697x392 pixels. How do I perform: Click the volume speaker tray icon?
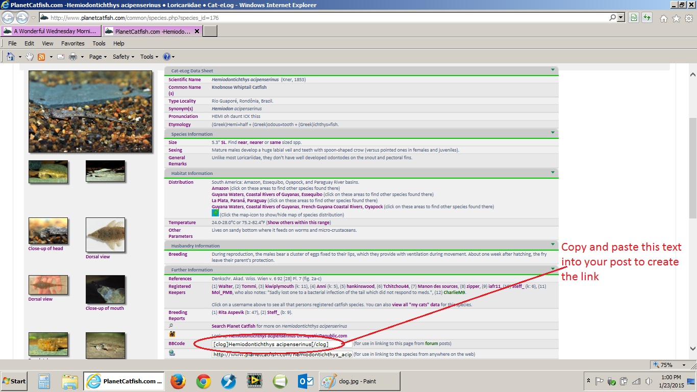pyautogui.click(x=649, y=381)
